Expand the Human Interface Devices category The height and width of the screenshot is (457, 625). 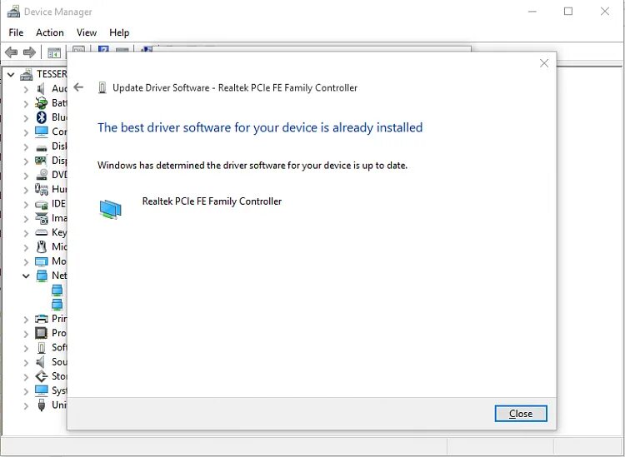coord(26,190)
